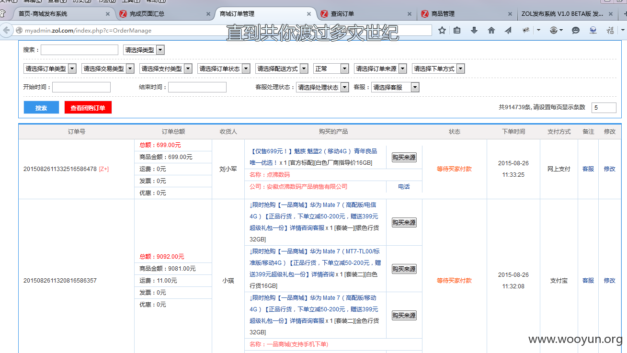Click 购买来源 button for Mate 7 白色行货16GB

point(404,269)
